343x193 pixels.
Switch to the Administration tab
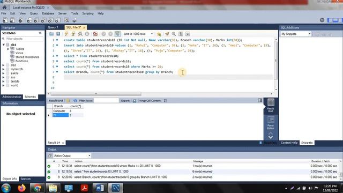[x=12, y=96]
